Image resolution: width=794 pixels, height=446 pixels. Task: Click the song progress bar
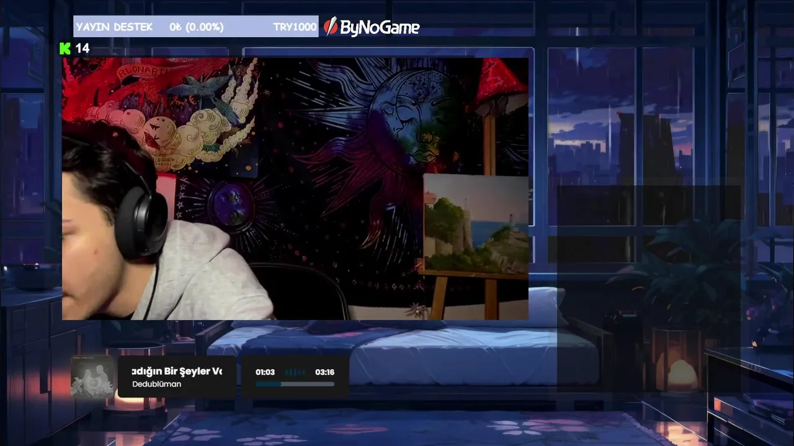(295, 384)
